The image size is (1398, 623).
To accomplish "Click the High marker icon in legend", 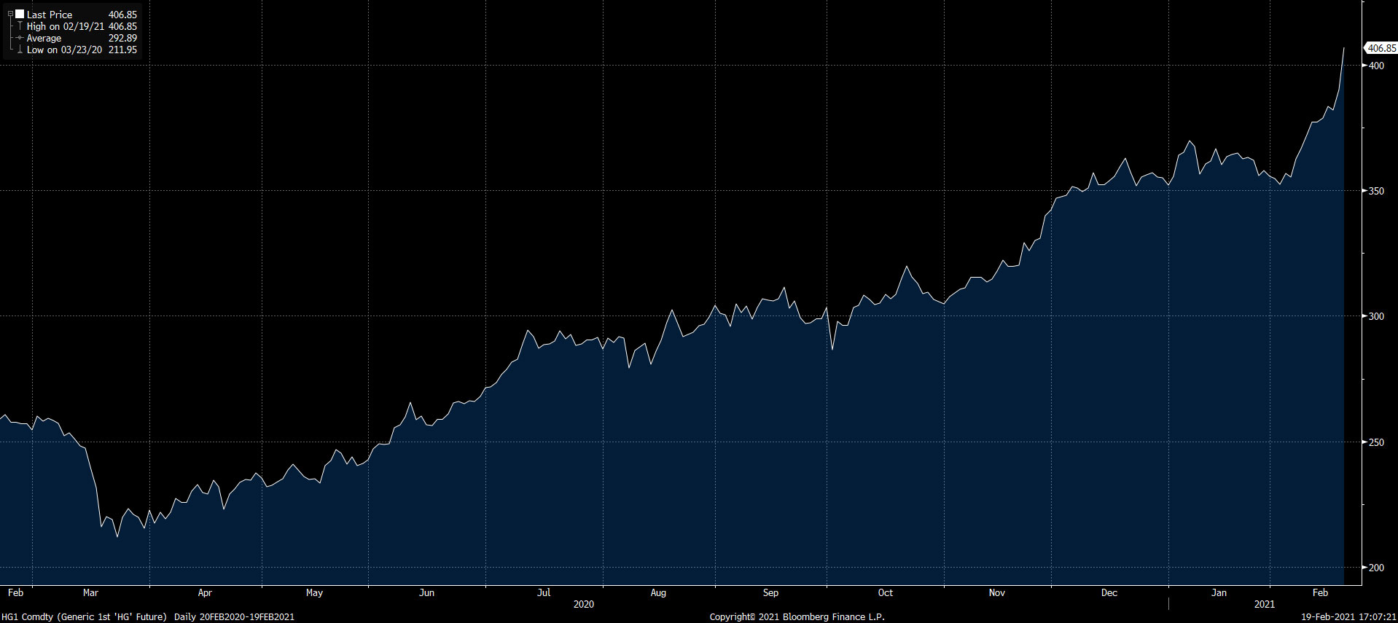I will coord(20,26).
